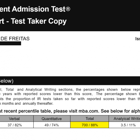Click the mba.com website reference
140x140 pixels.
[88, 111]
